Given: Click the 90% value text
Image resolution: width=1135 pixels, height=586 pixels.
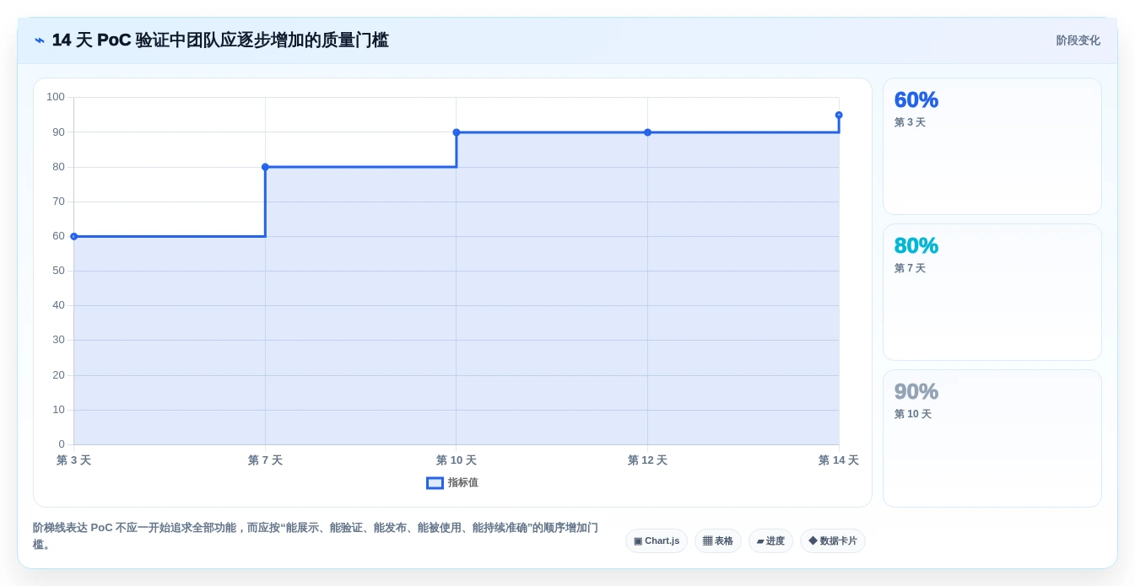Looking at the screenshot, I should [x=916, y=391].
